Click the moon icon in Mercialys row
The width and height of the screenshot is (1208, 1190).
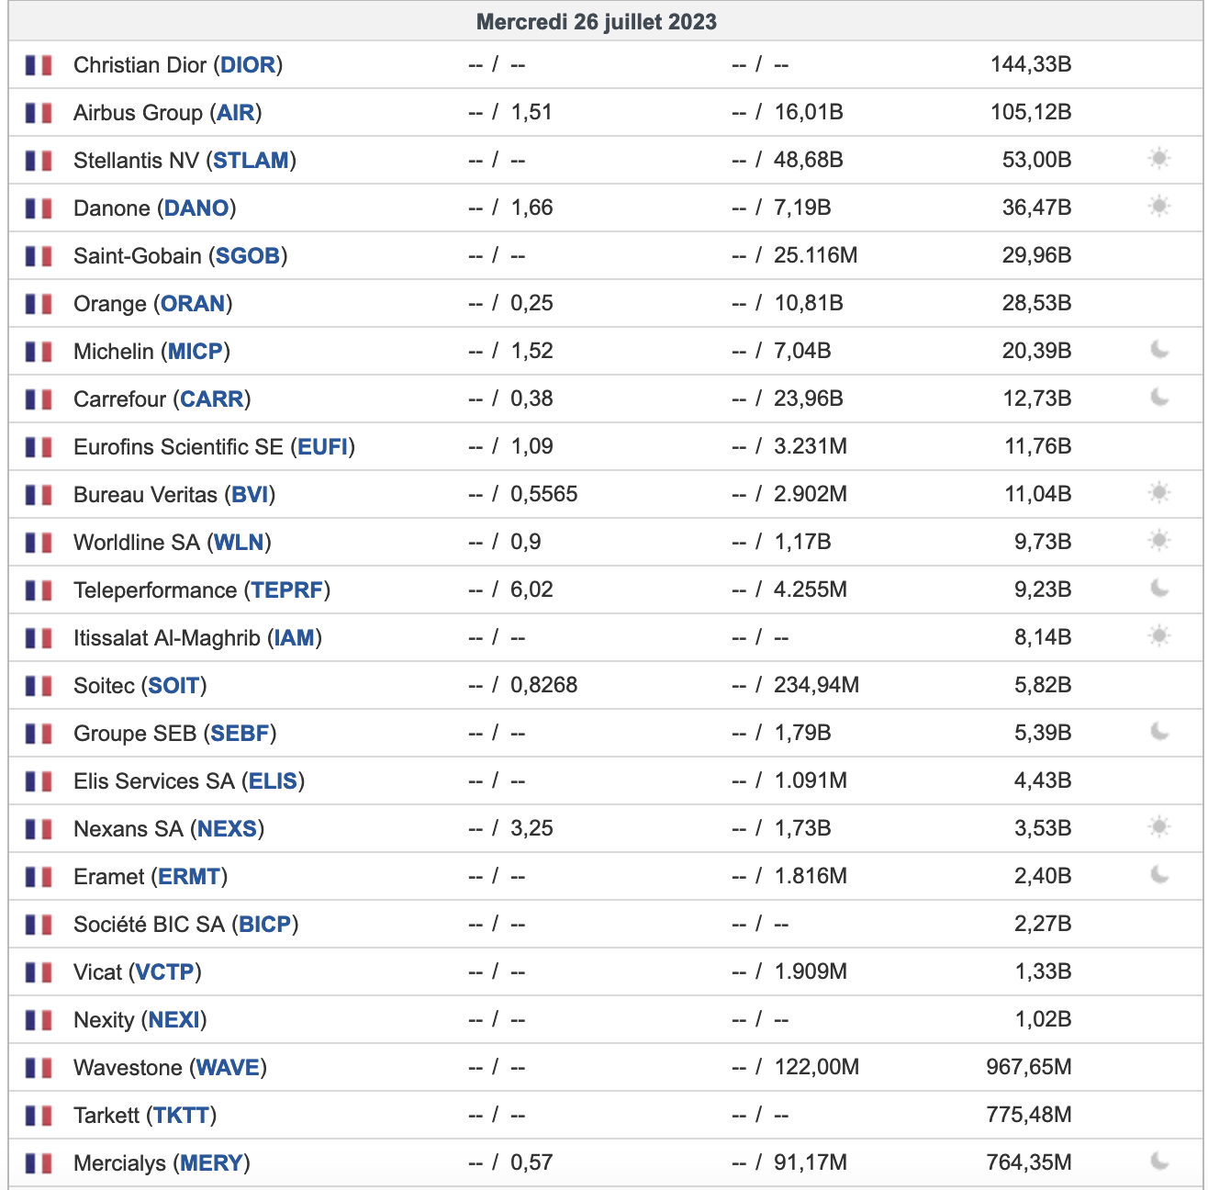[x=1159, y=1162]
